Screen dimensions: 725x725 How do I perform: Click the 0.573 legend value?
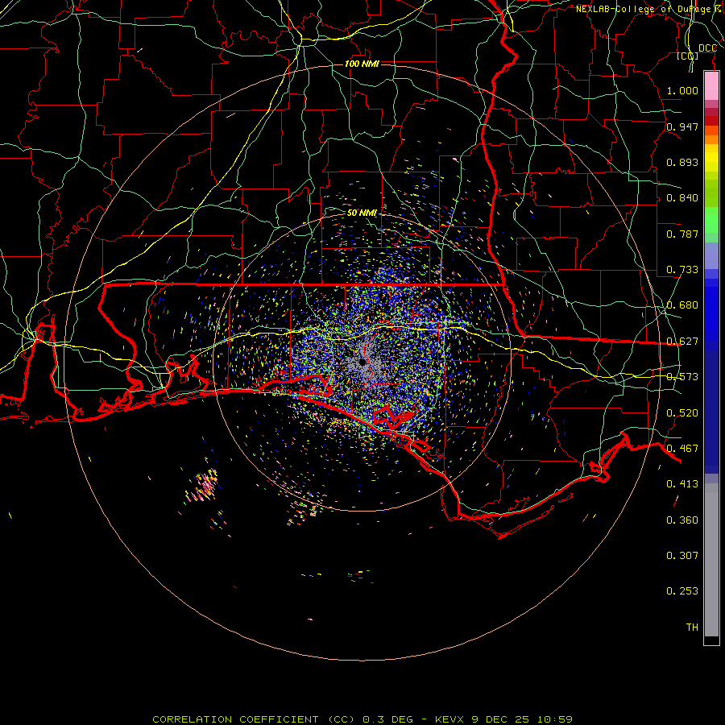682,377
